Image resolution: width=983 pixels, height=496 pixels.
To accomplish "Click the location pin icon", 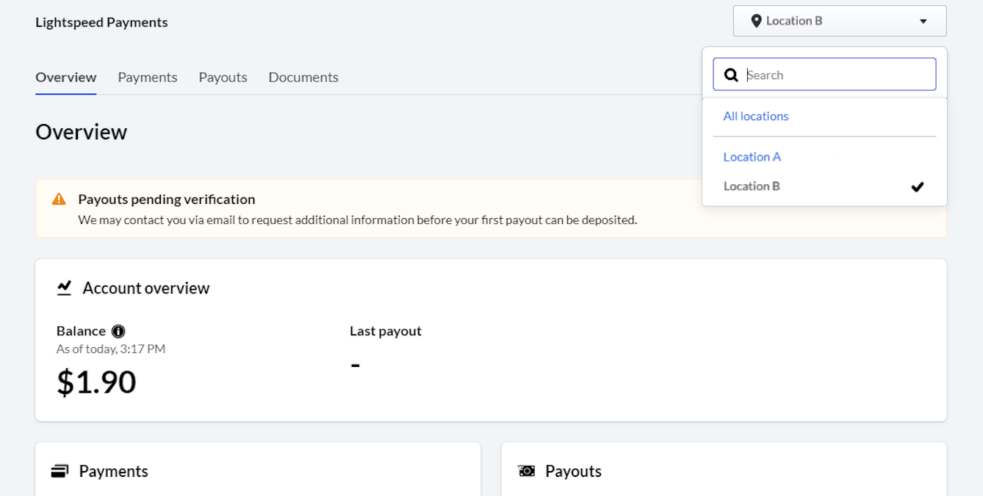I will [756, 21].
